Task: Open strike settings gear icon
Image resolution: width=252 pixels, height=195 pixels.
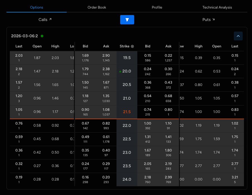Action: click(132, 46)
